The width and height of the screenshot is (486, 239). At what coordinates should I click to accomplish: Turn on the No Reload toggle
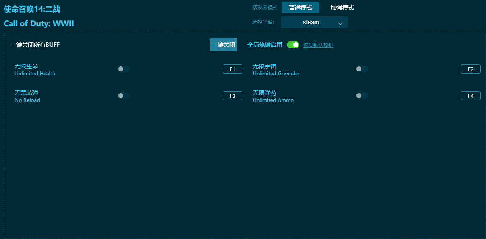coord(124,96)
